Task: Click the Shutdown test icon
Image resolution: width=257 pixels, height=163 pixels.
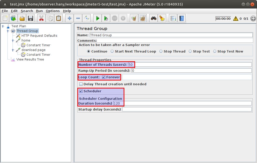Action: coord(123,18)
